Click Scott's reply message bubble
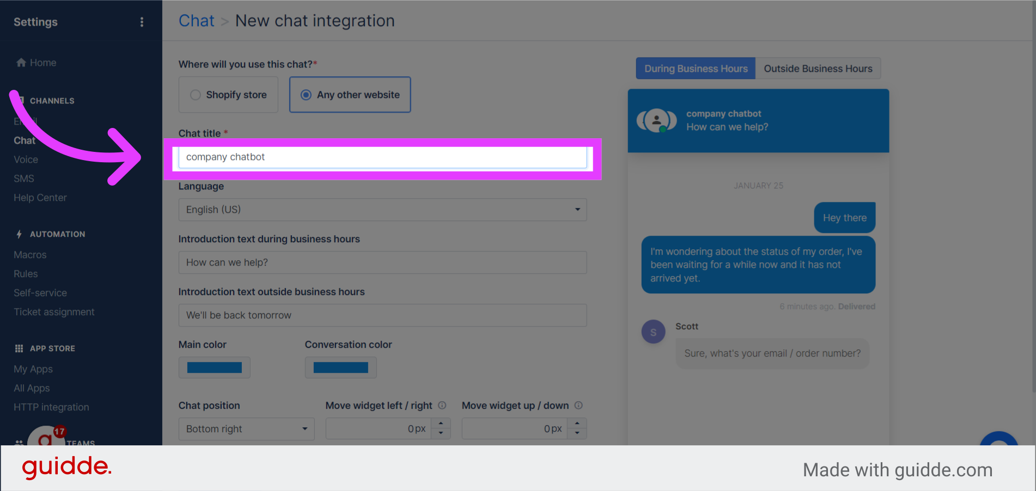This screenshot has height=491, width=1036. pos(772,353)
